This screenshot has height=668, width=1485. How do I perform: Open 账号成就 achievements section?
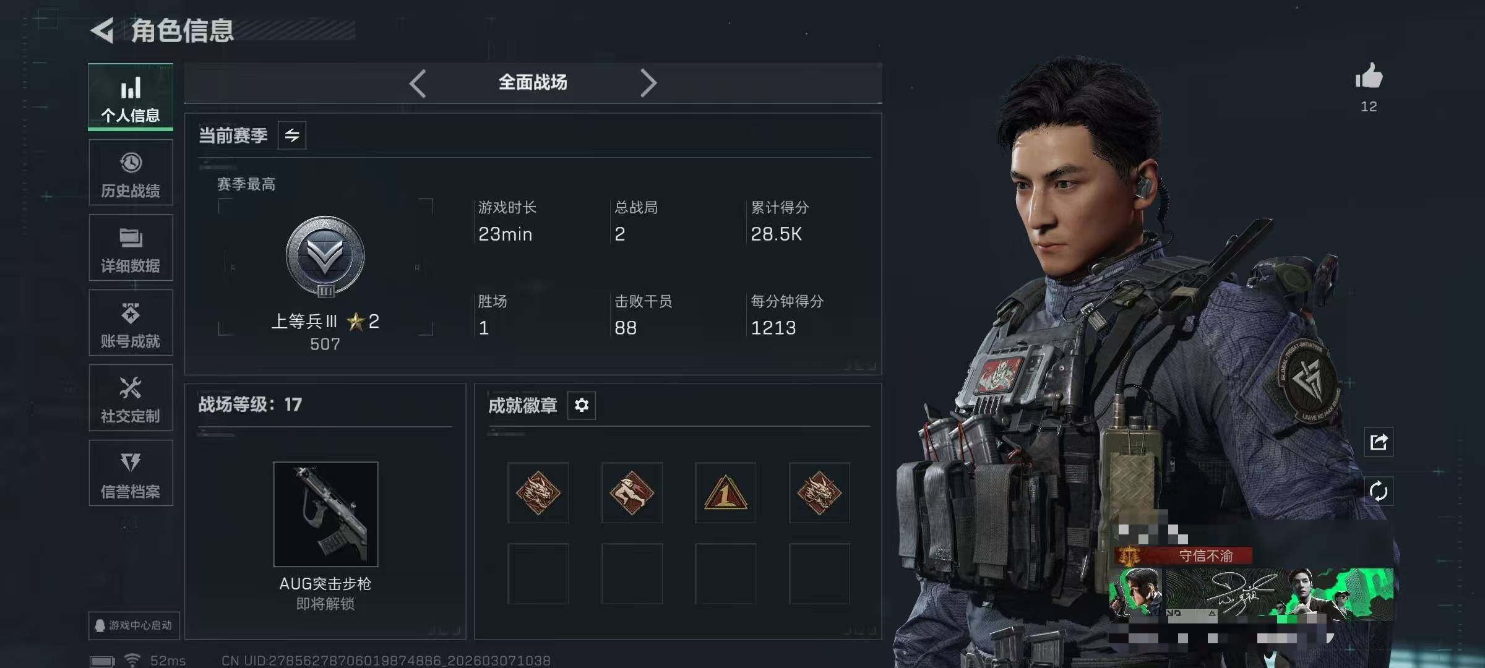[131, 323]
